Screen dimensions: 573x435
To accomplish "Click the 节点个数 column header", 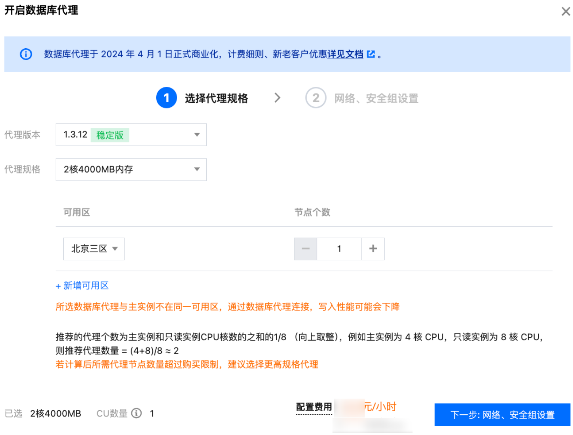I will (x=312, y=212).
